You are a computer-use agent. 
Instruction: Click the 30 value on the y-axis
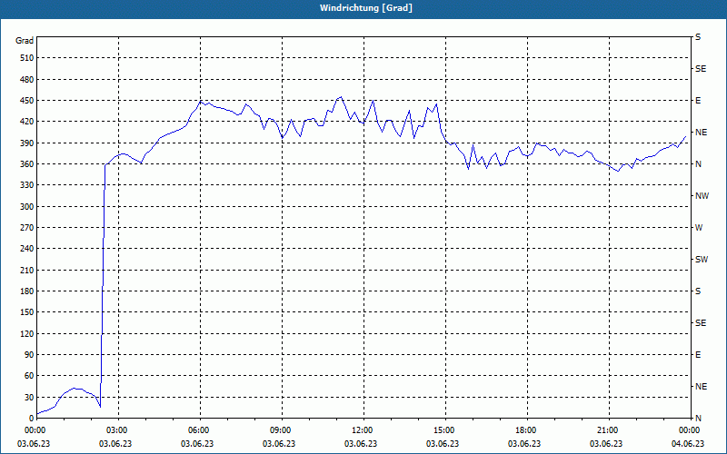[28, 397]
